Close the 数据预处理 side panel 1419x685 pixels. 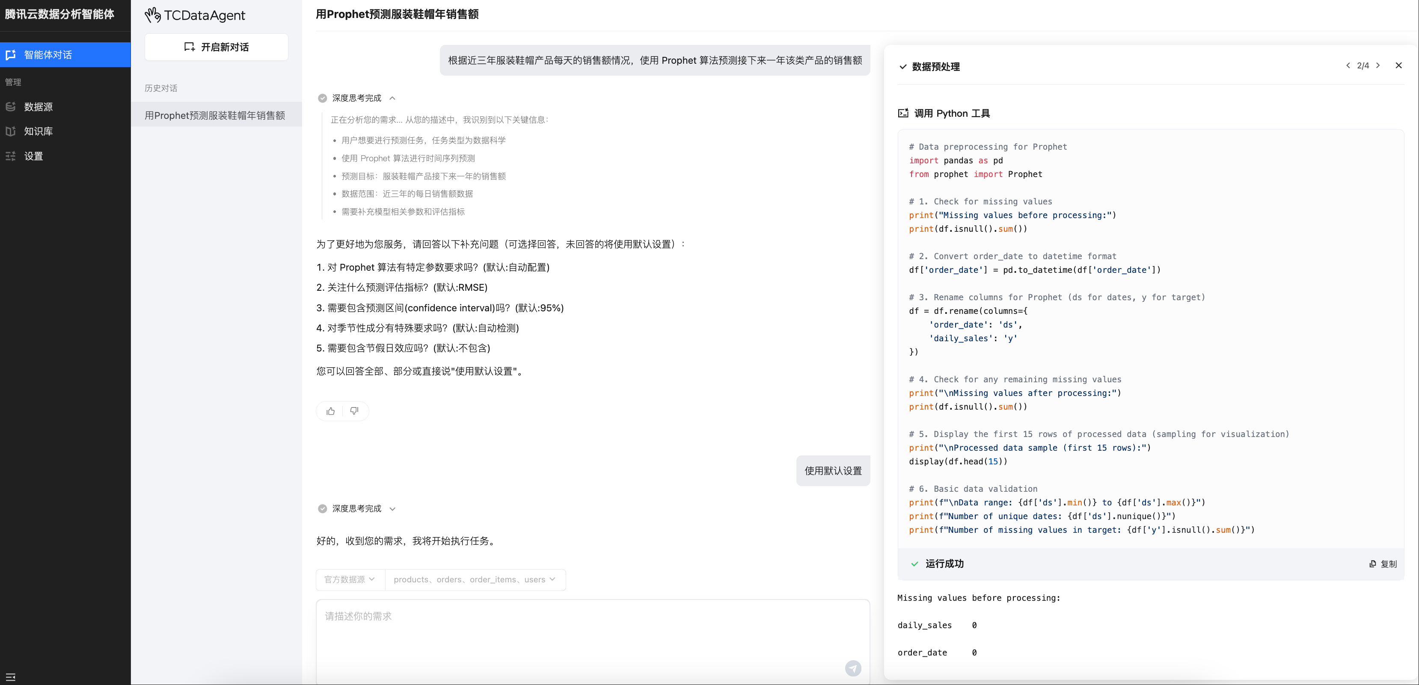click(x=1398, y=65)
